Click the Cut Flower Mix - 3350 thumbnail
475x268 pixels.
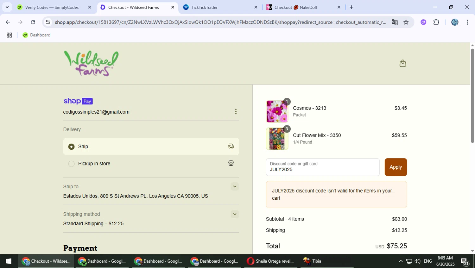point(277,139)
